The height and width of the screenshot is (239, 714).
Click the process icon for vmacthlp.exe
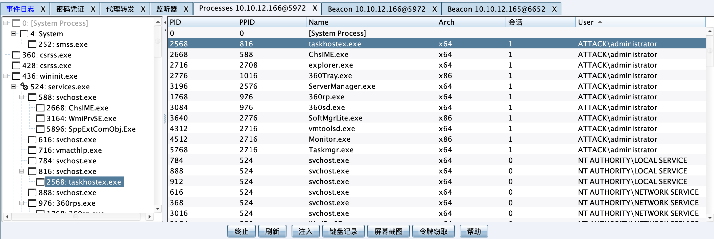[x=32, y=150]
